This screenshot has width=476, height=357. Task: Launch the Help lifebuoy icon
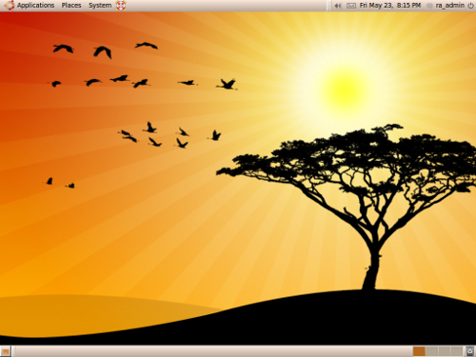121,6
